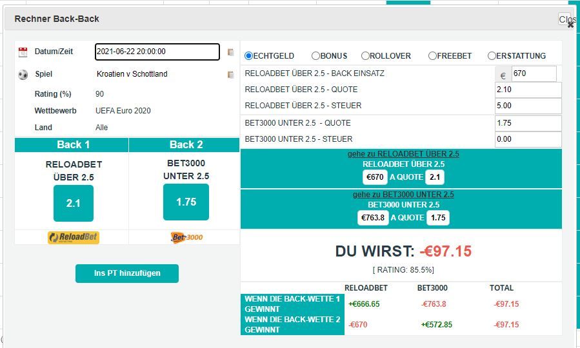The height and width of the screenshot is (348, 580).
Task: Click the copy icon next to the date field
Action: (230, 52)
